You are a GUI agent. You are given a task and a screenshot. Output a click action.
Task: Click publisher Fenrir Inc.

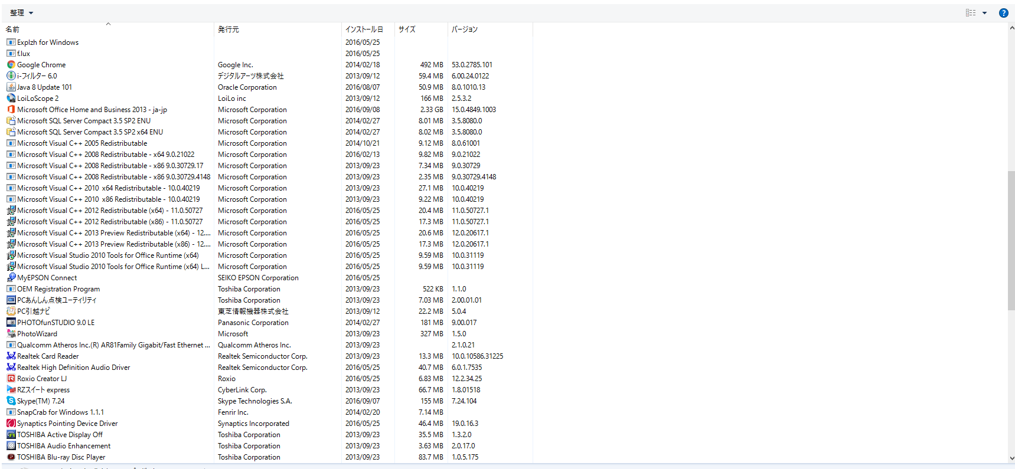(x=233, y=412)
